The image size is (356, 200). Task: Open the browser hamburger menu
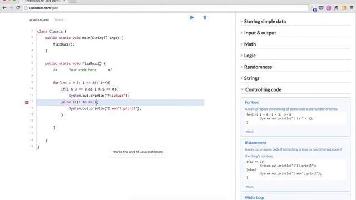pyautogui.click(x=352, y=8)
